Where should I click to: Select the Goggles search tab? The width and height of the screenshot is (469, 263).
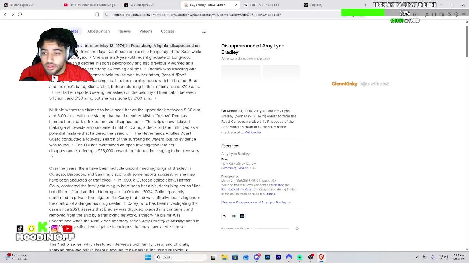[x=167, y=31]
